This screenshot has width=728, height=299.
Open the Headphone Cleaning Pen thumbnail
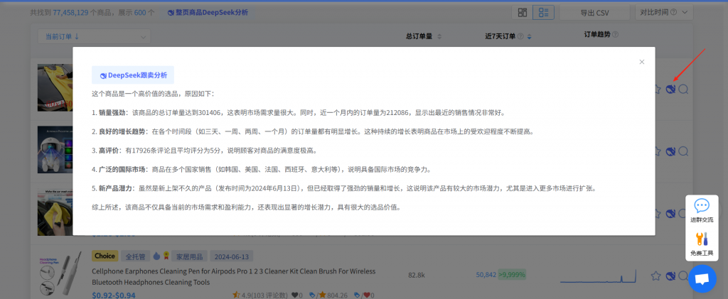60,276
